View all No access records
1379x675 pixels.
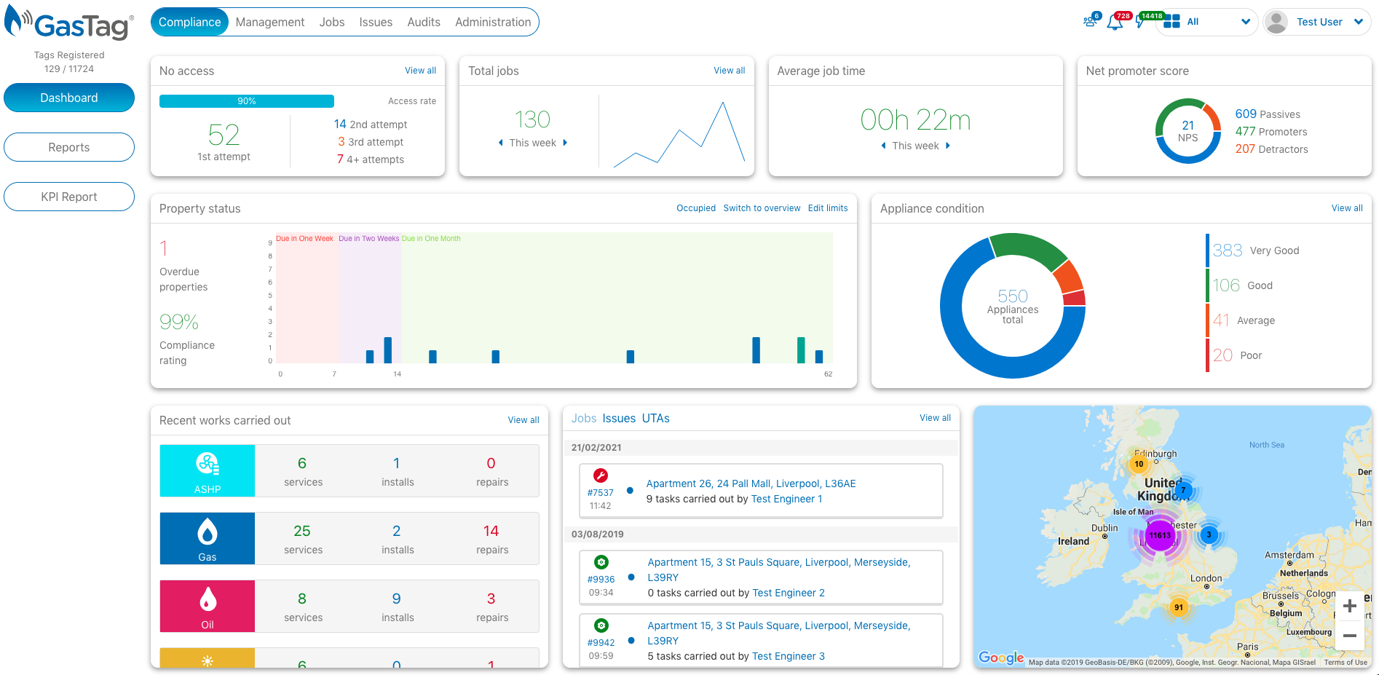421,71
